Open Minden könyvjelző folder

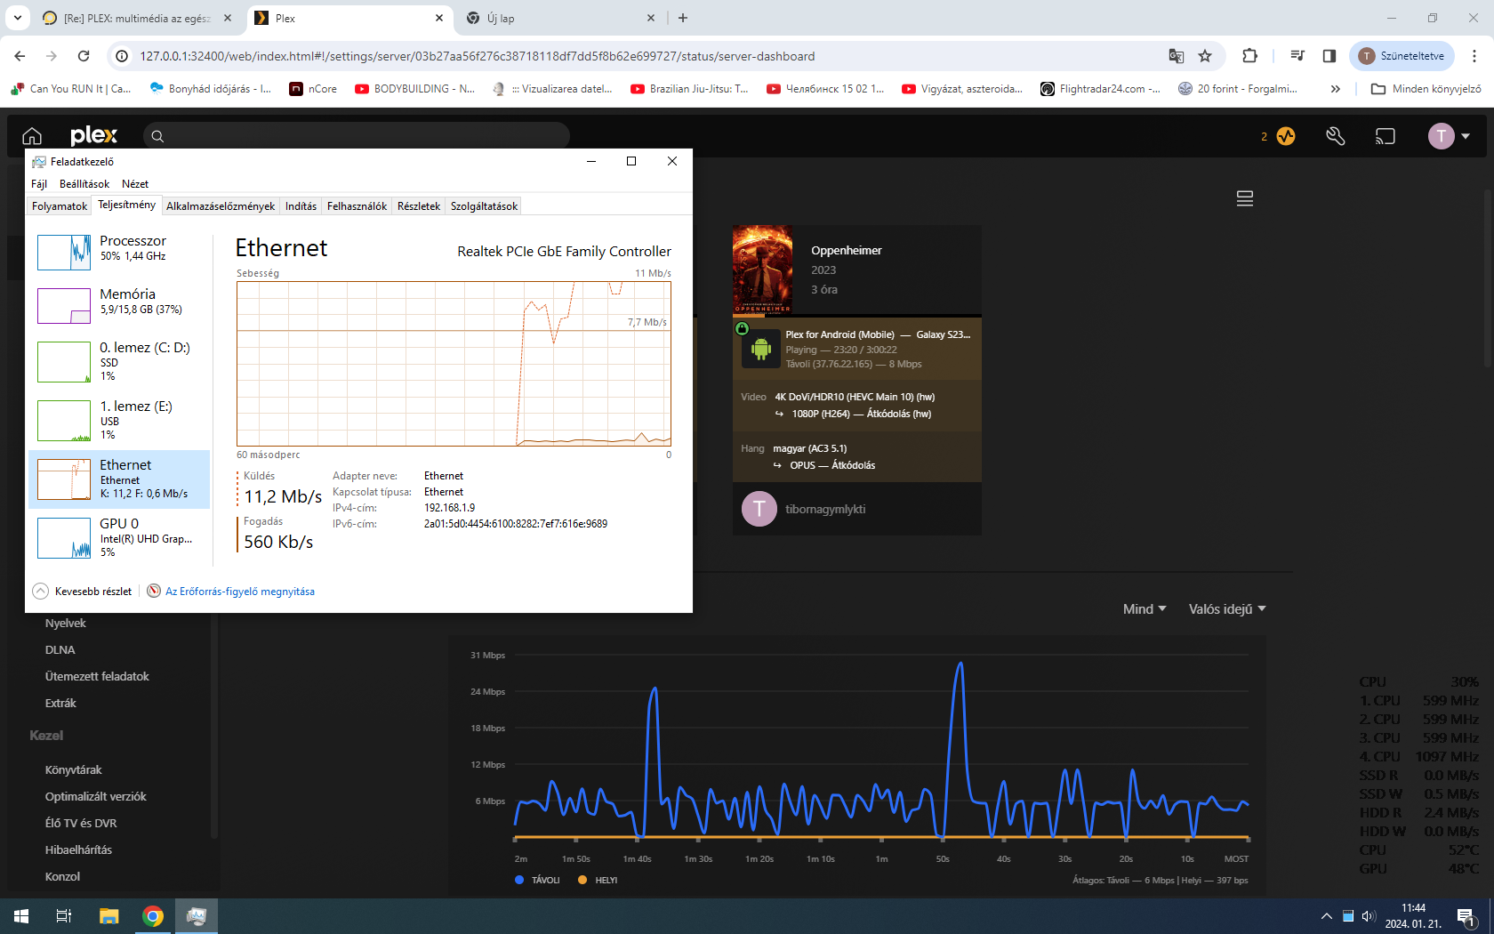tap(1426, 89)
